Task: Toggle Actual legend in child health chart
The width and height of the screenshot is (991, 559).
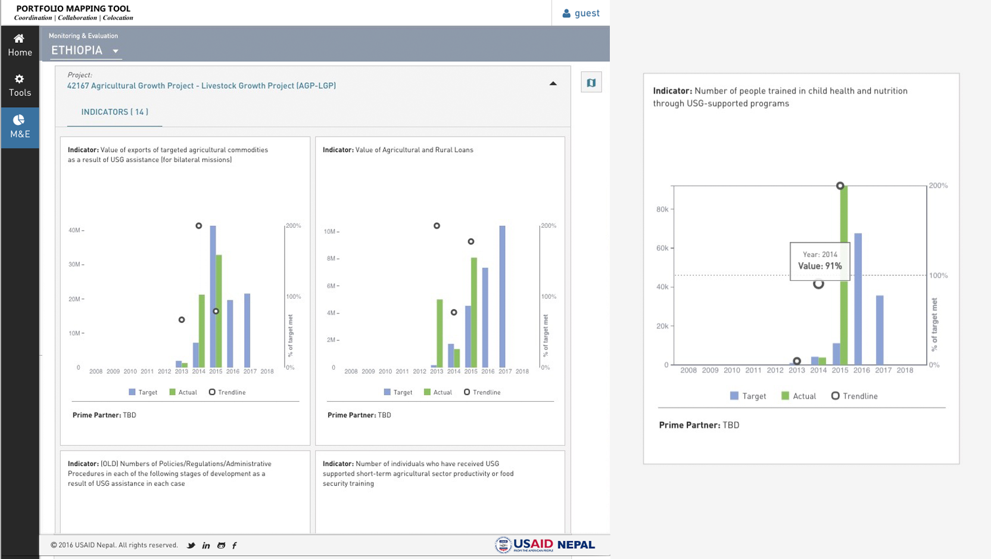Action: point(799,396)
